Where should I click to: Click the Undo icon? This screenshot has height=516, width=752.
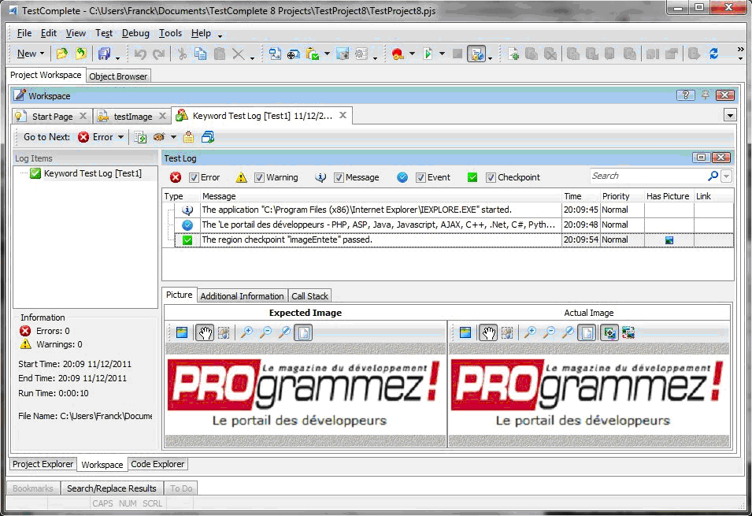[x=140, y=54]
